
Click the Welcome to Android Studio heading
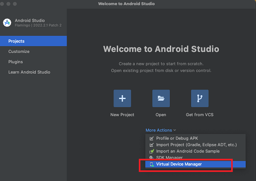coord(161,49)
